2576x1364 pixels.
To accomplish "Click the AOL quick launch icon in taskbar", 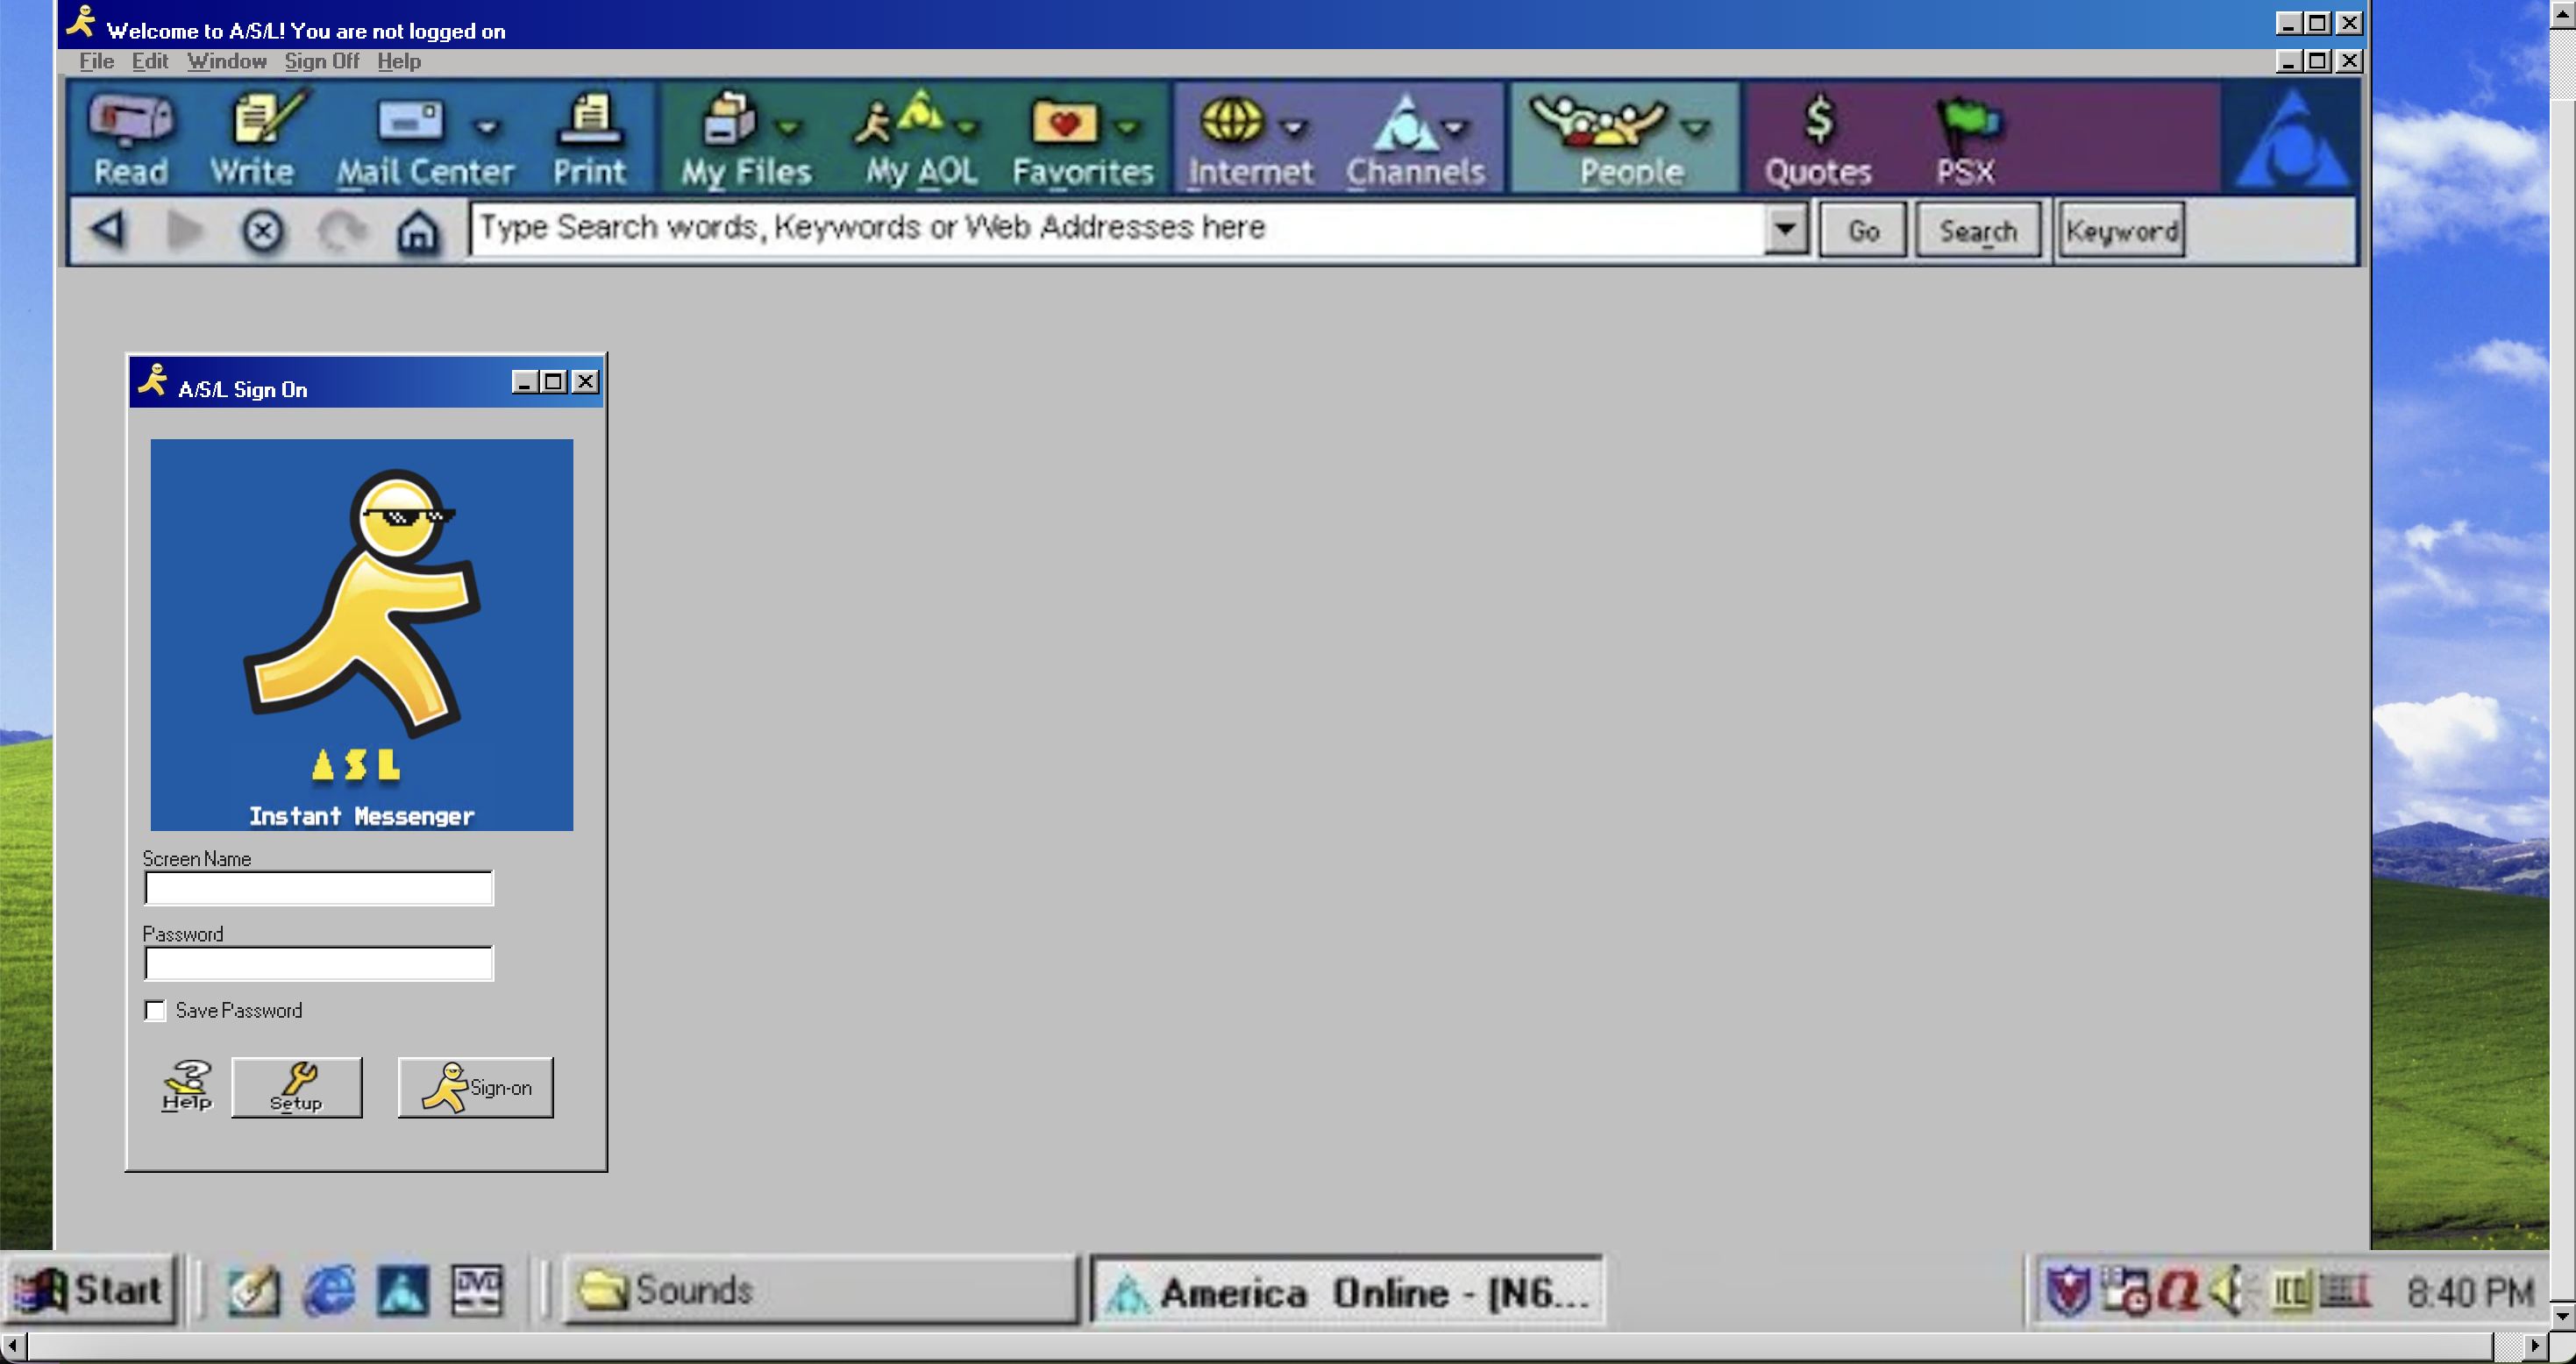I will (403, 1290).
